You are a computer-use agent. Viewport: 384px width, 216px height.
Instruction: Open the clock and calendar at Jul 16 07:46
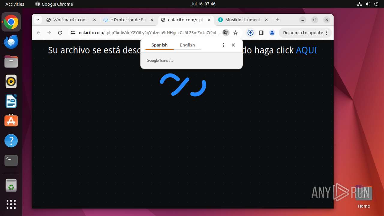point(203,4)
